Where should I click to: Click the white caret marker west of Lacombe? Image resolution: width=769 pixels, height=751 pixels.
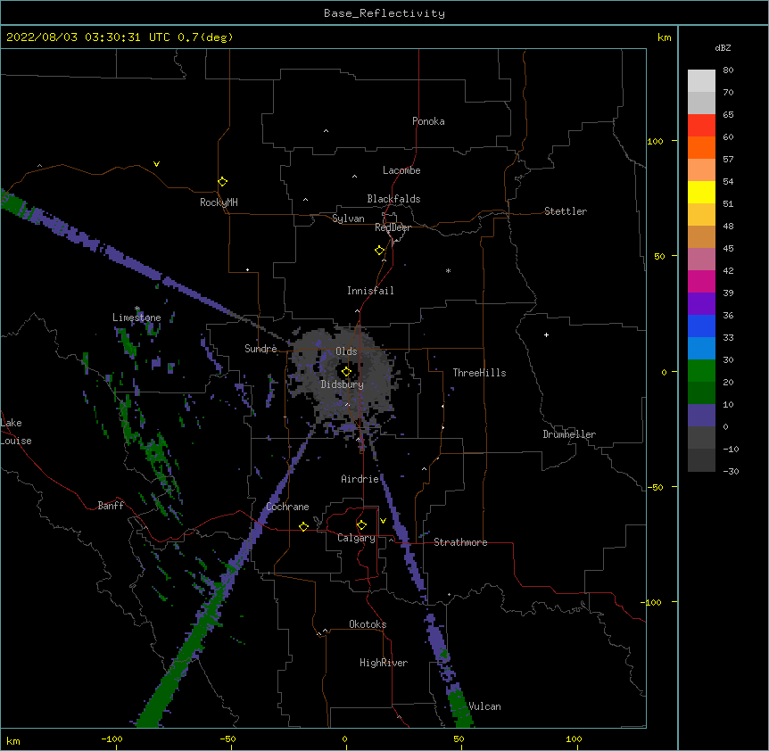click(x=354, y=177)
